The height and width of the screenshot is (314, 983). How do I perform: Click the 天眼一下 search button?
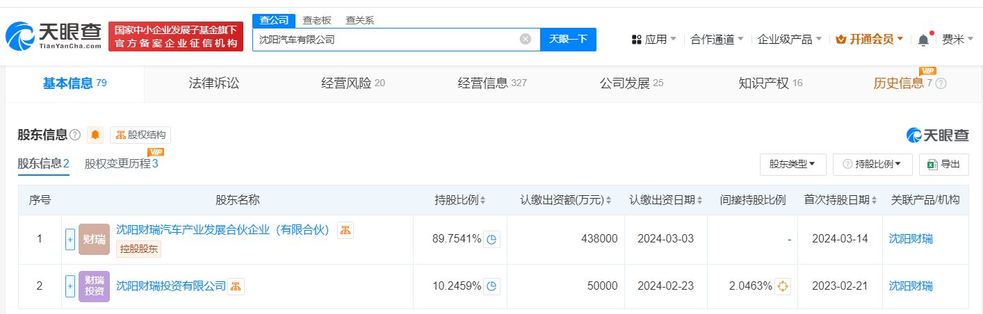[568, 40]
